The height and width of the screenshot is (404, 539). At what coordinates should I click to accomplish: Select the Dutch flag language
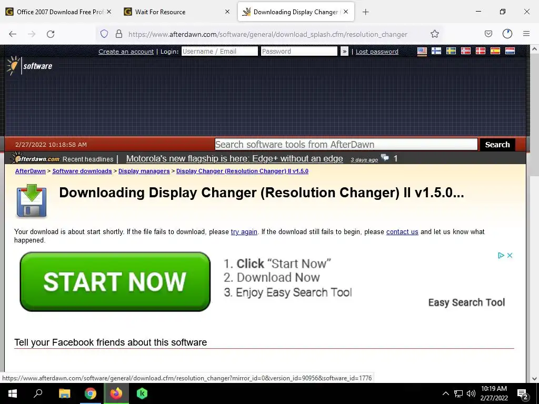pyautogui.click(x=510, y=51)
